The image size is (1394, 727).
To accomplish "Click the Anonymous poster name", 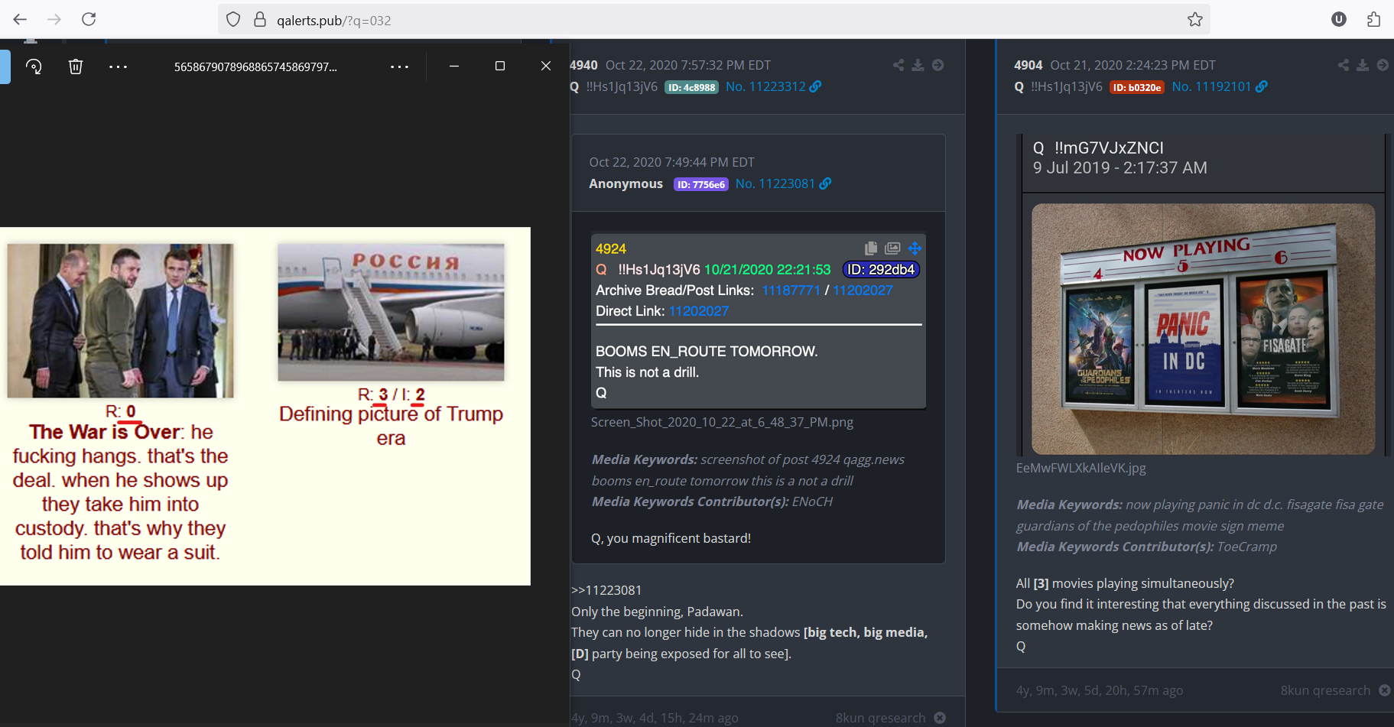I will (x=626, y=183).
